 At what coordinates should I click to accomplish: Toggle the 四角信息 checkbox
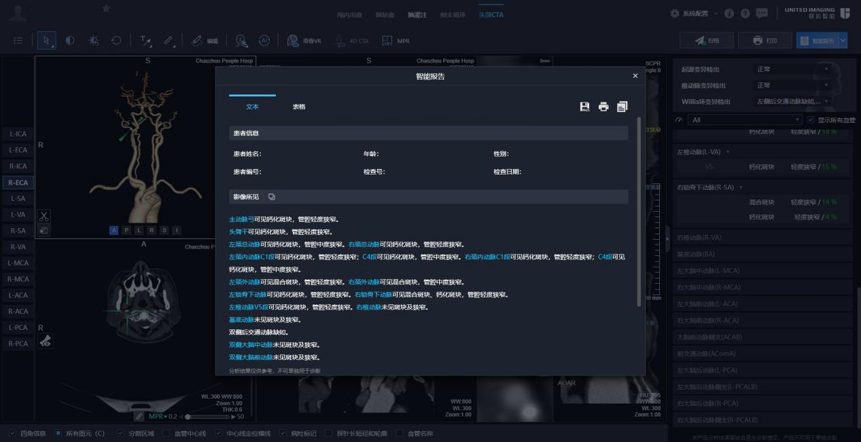coord(12,433)
